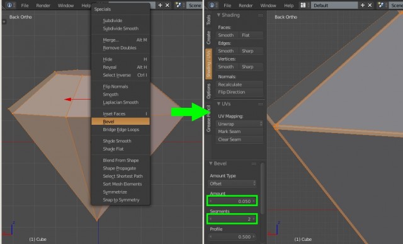This screenshot has width=403, height=244.
Task: Switch to the Options tab
Action: 208,91
